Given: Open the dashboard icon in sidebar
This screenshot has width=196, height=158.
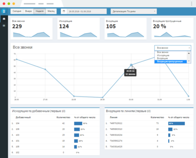Looking at the screenshot, I should [4, 19].
